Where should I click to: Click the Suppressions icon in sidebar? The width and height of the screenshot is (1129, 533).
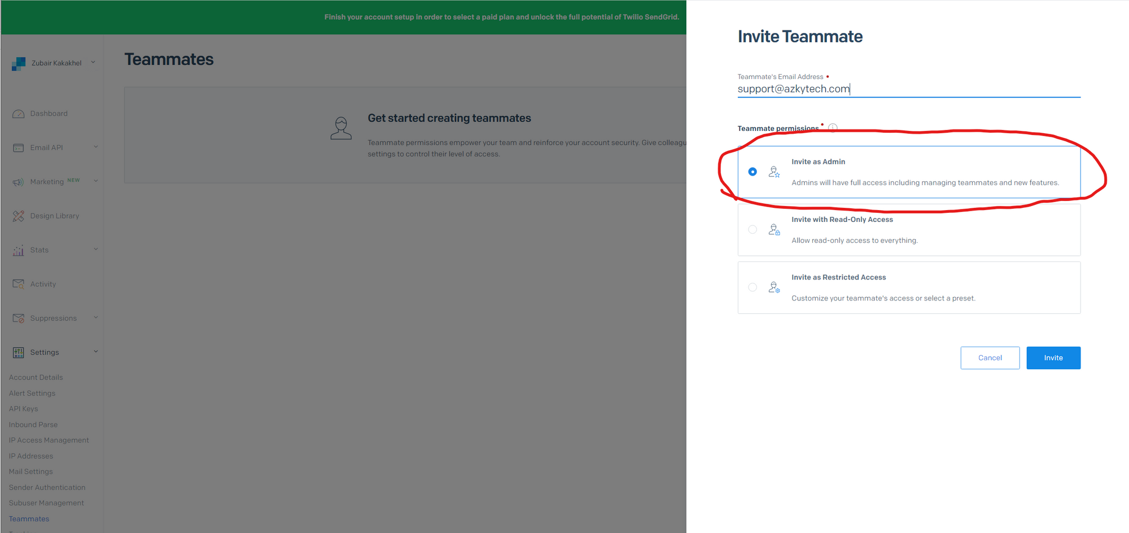[x=18, y=318]
